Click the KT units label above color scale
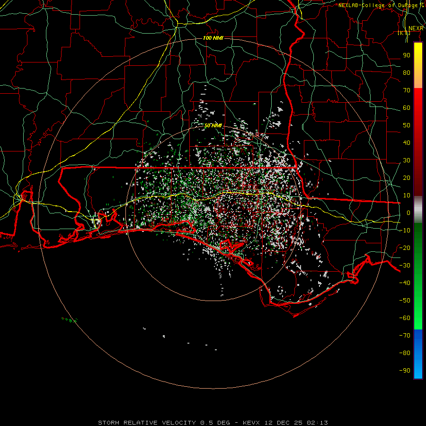The width and height of the screenshot is (426, 426). coord(404,33)
